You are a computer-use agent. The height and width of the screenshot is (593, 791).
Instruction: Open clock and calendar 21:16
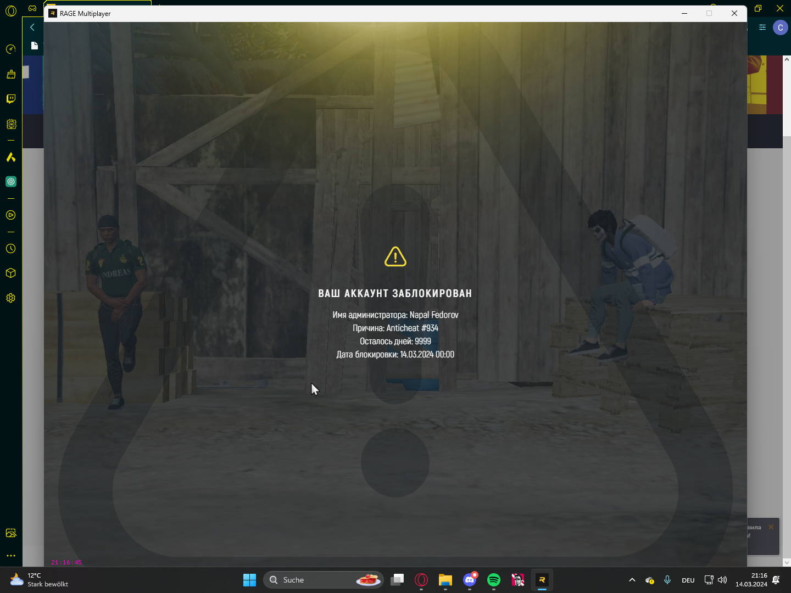point(751,580)
